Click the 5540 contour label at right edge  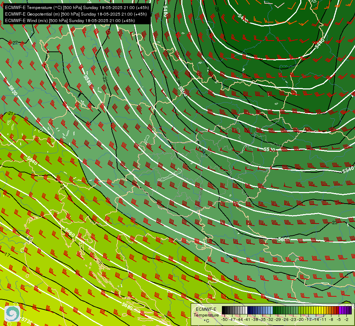click(x=348, y=170)
